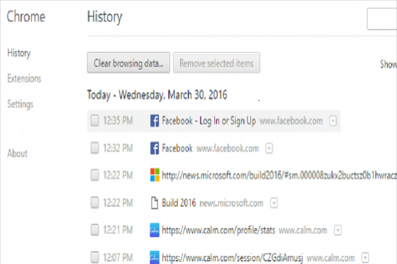
Task: Click the Calm icon next to session link
Action: (155, 257)
